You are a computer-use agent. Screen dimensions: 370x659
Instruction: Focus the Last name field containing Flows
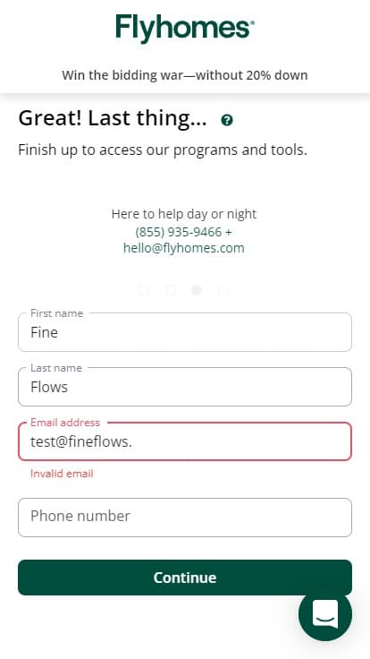click(185, 387)
